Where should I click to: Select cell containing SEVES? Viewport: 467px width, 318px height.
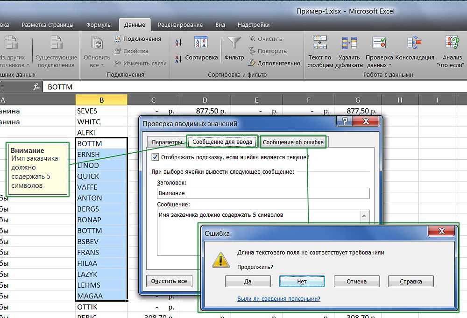click(x=101, y=111)
